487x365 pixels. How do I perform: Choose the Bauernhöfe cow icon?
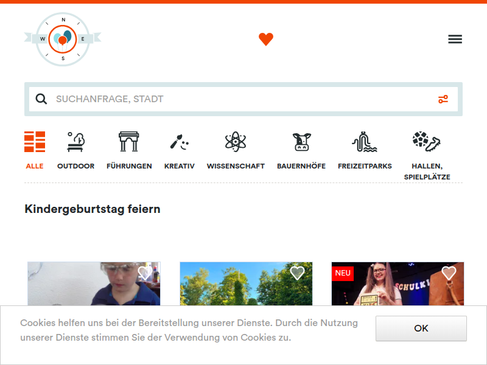point(301,142)
